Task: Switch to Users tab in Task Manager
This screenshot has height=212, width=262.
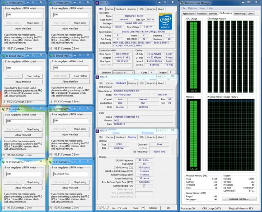Action: [250, 14]
